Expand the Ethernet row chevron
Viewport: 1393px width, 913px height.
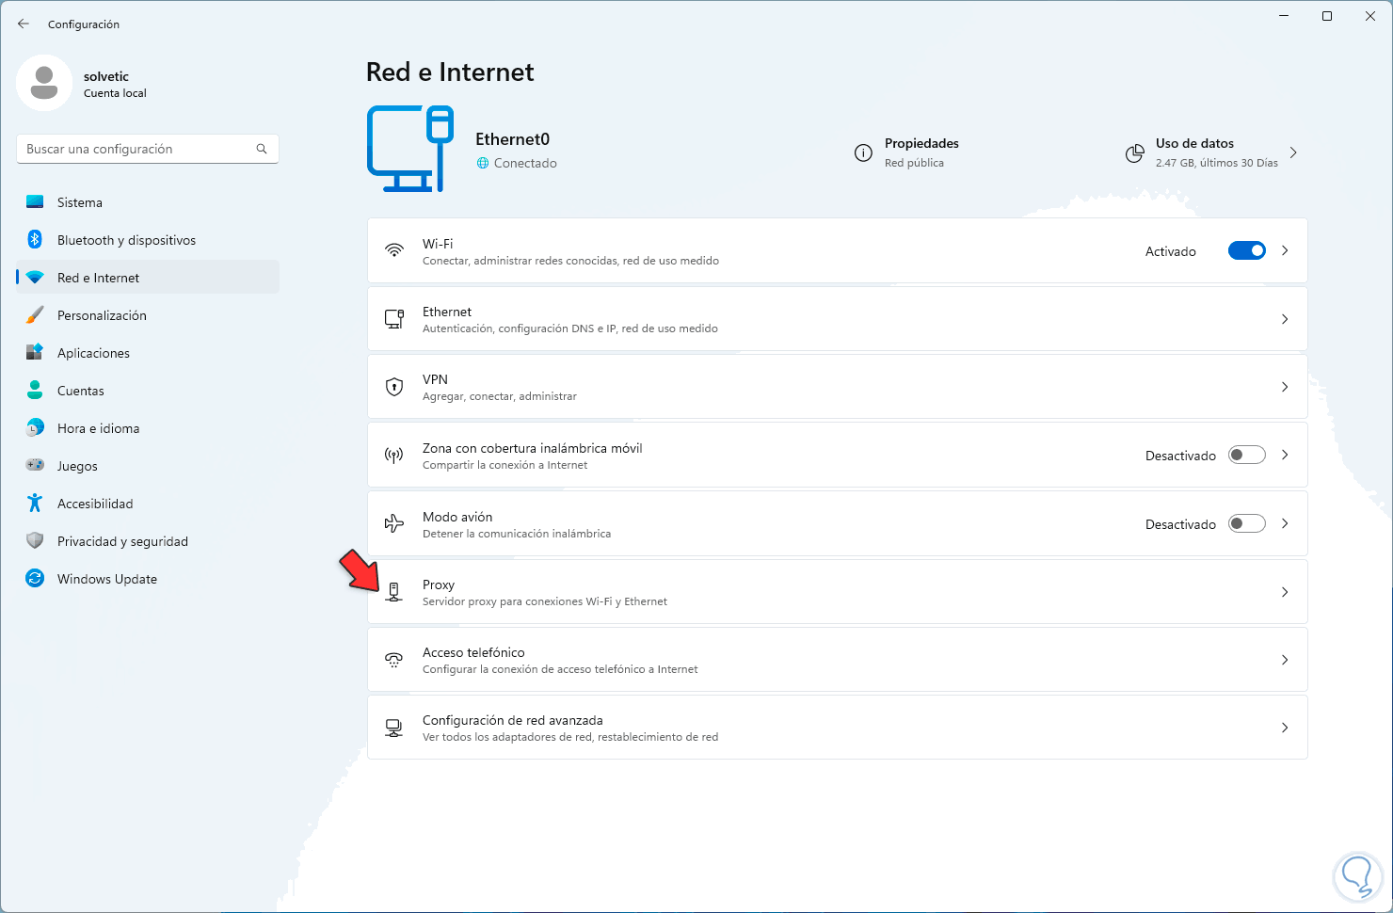pos(1285,319)
